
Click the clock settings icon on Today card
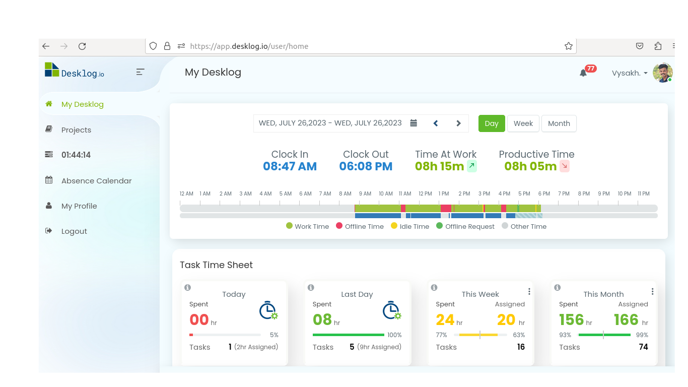[267, 310]
